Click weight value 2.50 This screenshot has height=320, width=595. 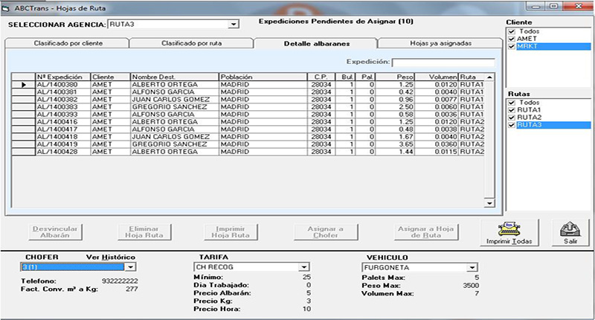pyautogui.click(x=406, y=107)
